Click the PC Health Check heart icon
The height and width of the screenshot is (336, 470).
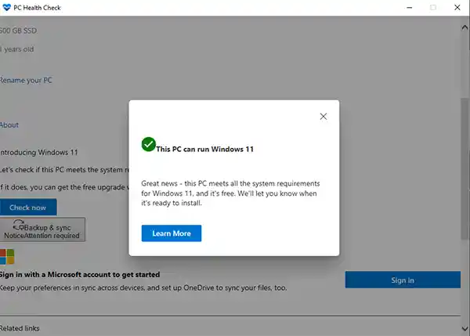[x=6, y=8]
